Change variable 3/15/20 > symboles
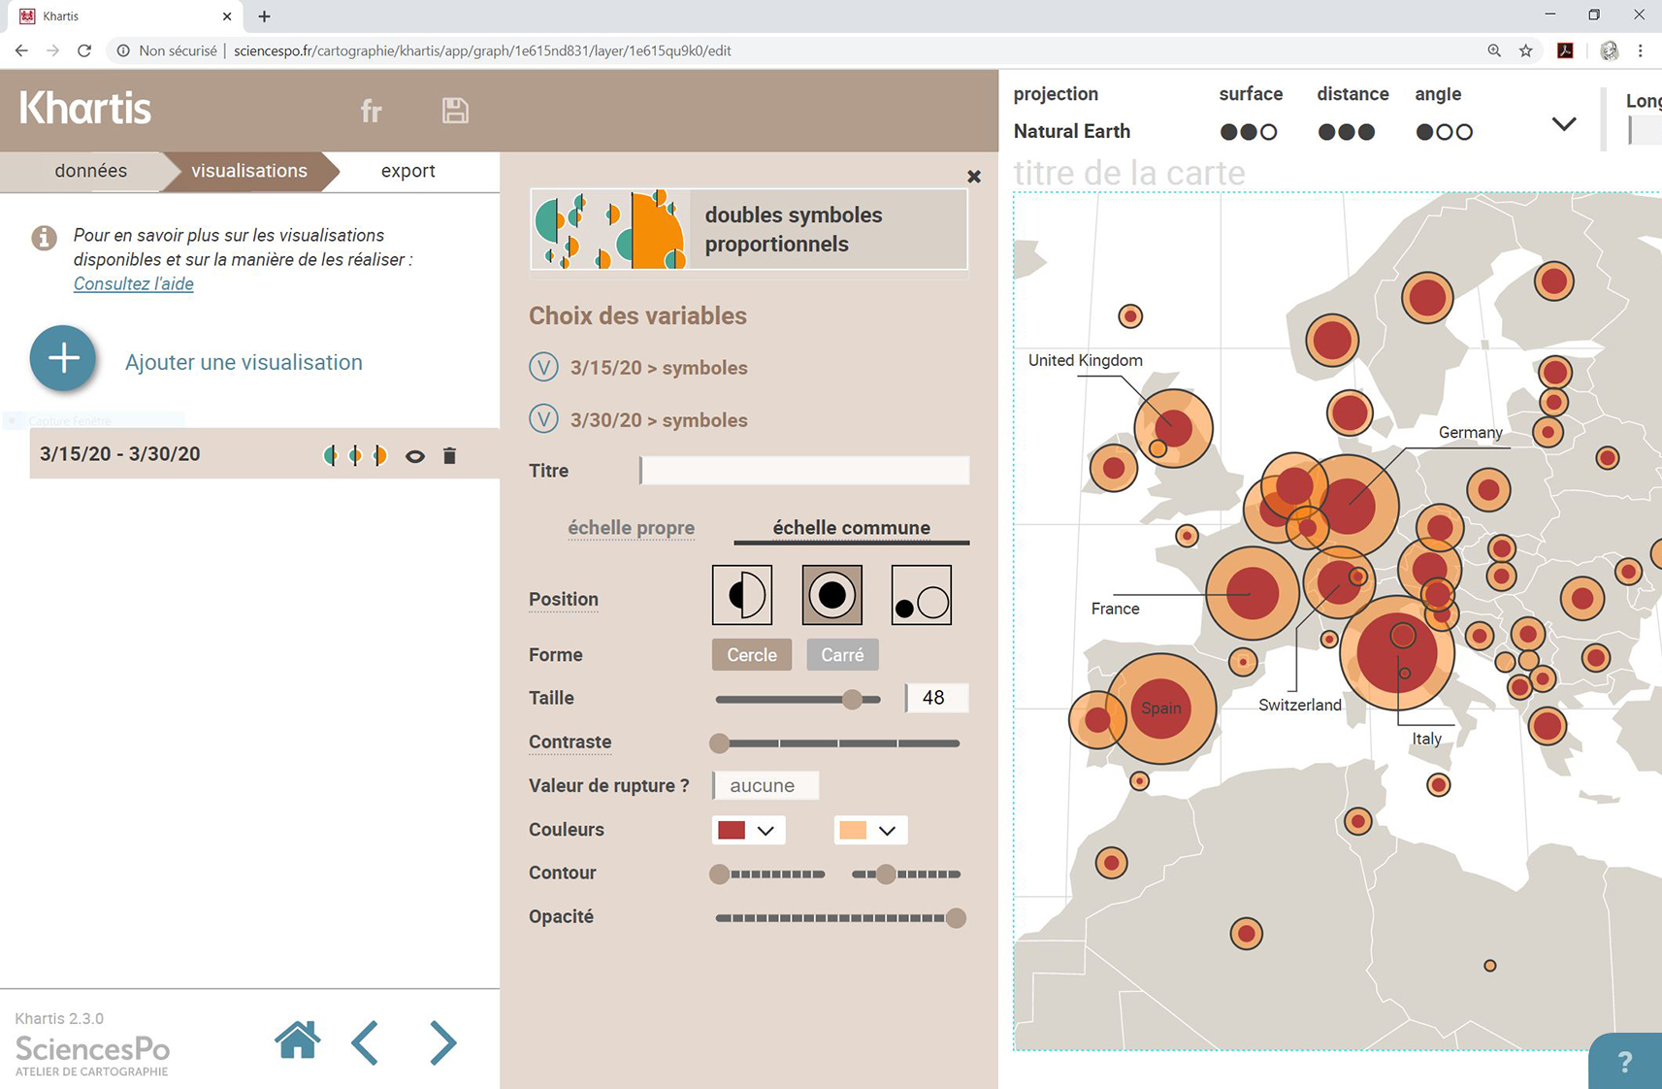 coord(638,368)
